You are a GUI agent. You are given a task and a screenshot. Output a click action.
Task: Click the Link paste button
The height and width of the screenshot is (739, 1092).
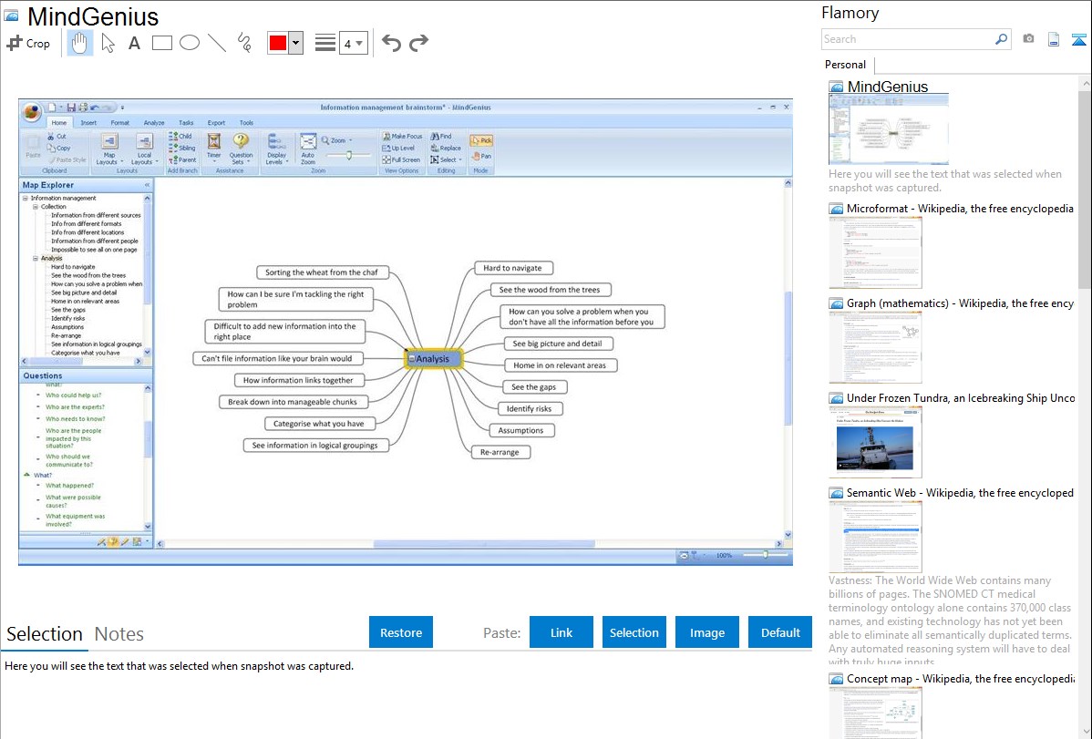point(561,632)
